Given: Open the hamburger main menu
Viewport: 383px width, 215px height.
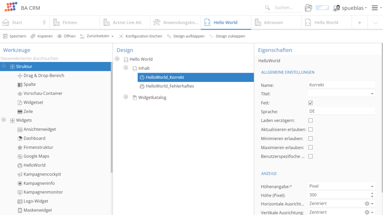Looking at the screenshot, I should pos(375,8).
